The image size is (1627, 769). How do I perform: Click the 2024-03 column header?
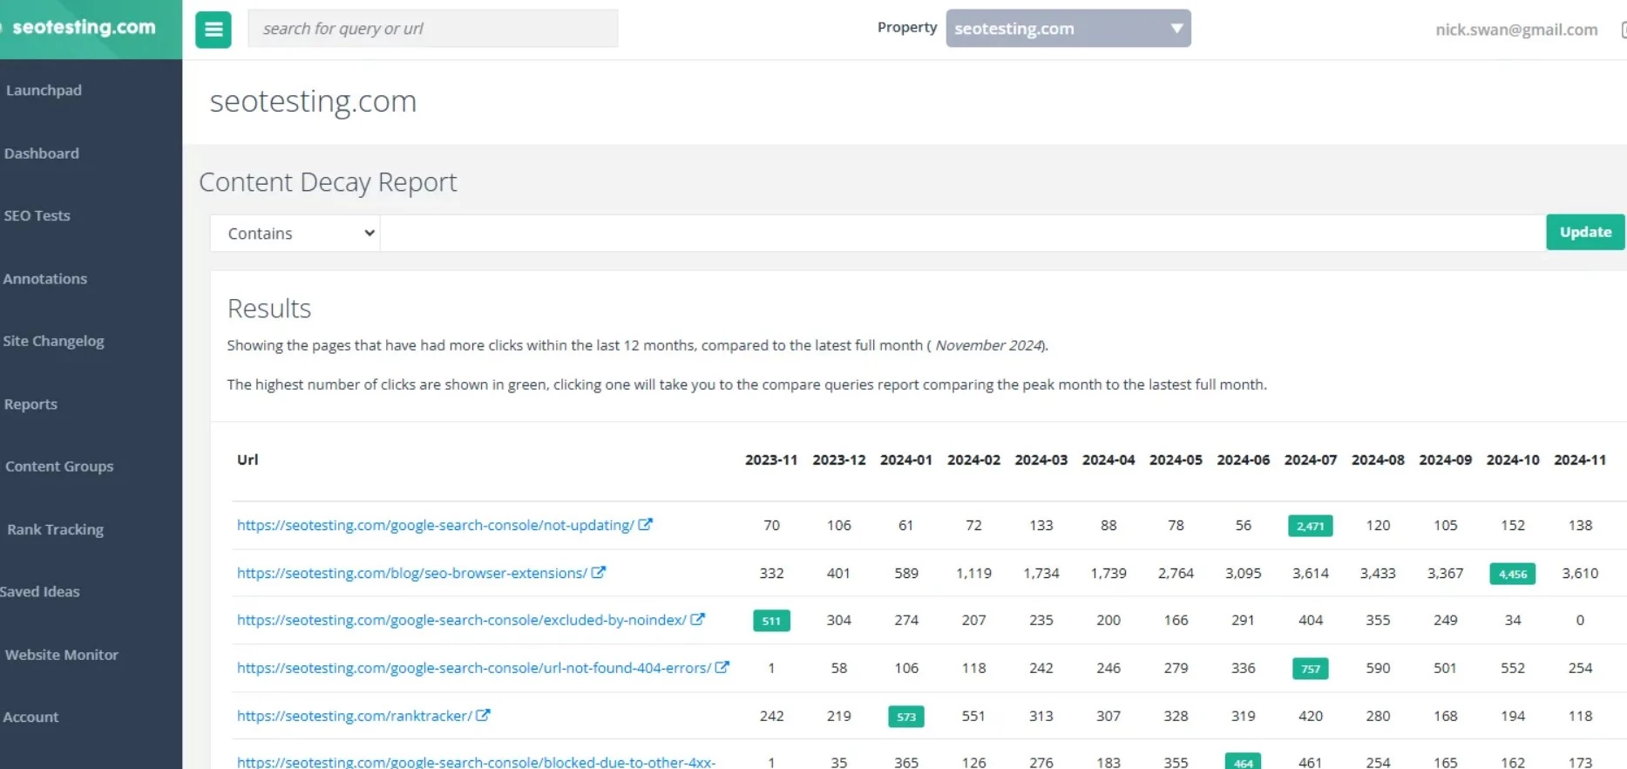point(1041,459)
